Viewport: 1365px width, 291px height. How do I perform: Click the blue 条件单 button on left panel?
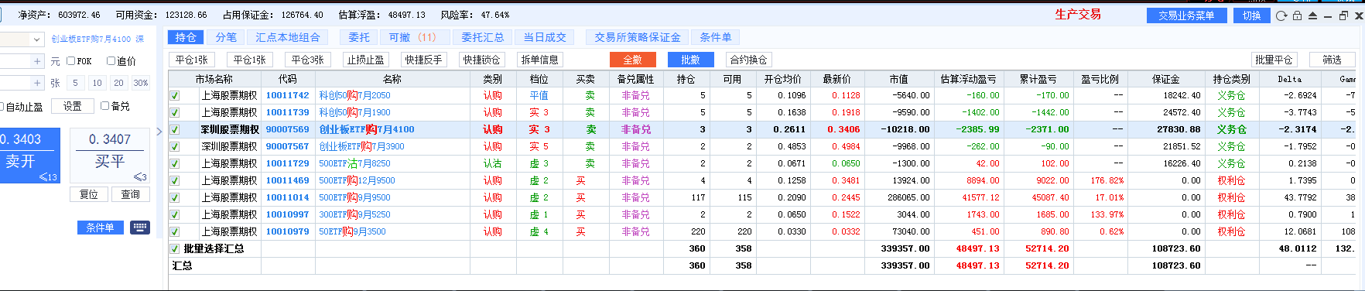click(101, 228)
